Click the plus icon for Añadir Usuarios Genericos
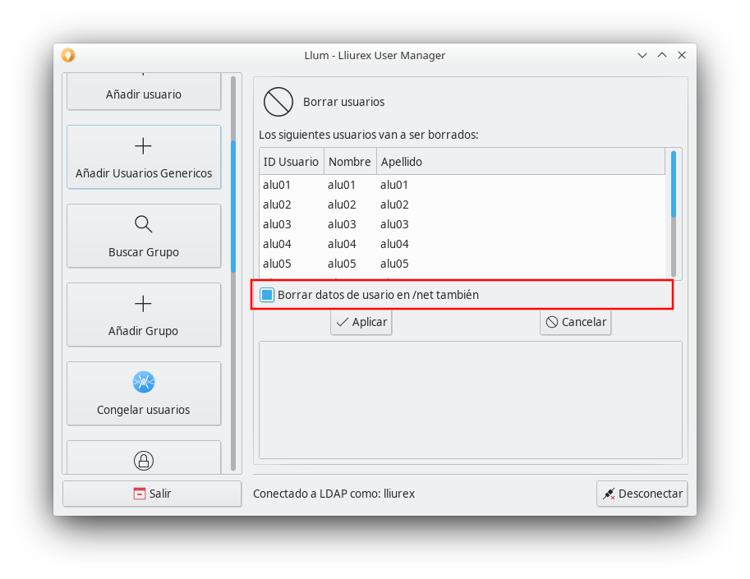 tap(143, 146)
